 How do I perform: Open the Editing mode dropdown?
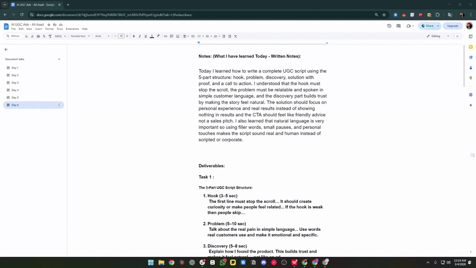coord(438,36)
